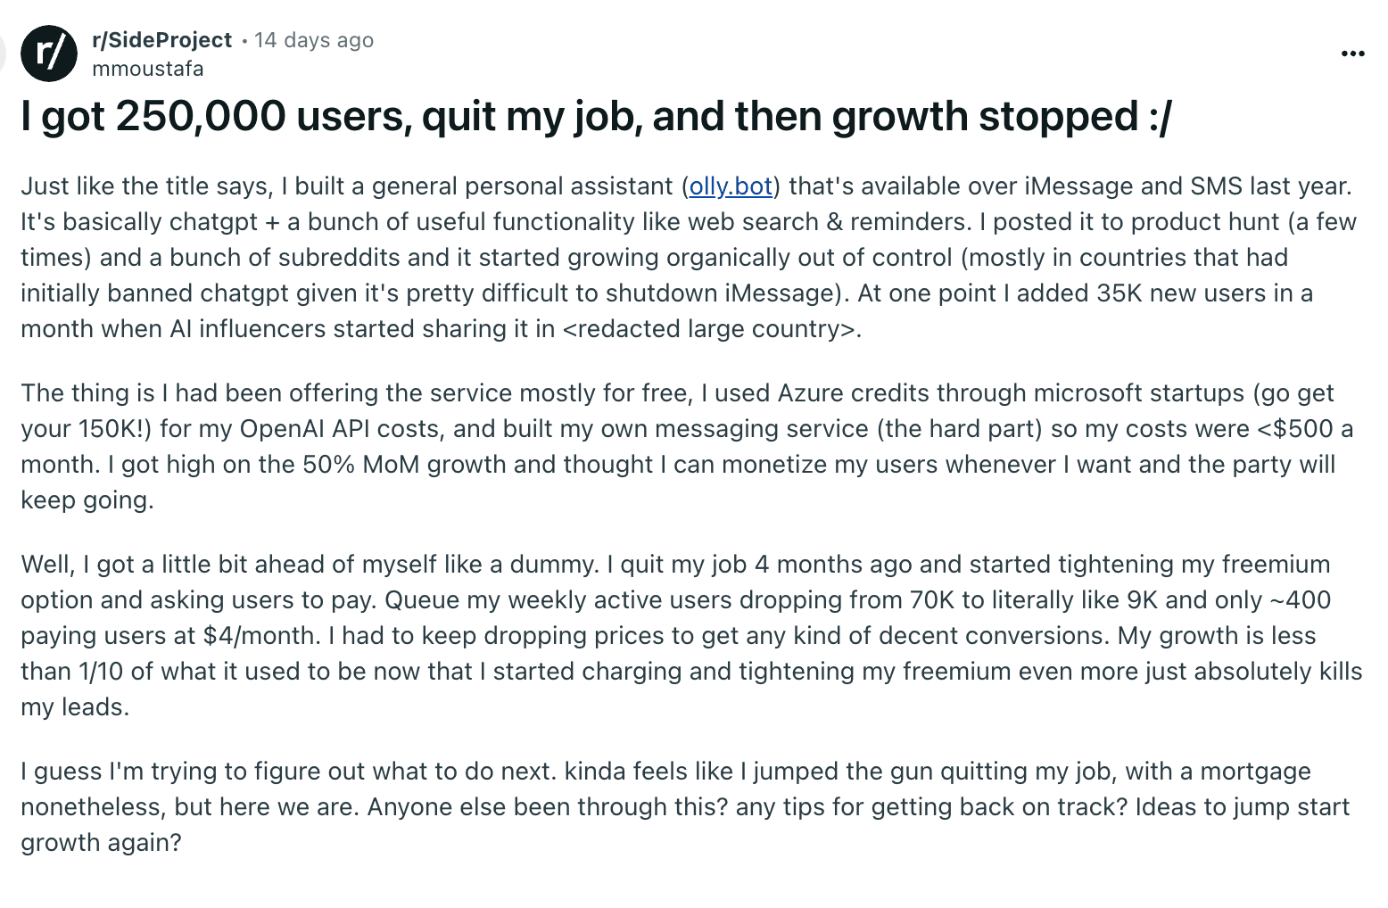Viewport: 1388px width, 908px height.
Task: Open the post overflow three-dot menu
Action: (x=1352, y=54)
